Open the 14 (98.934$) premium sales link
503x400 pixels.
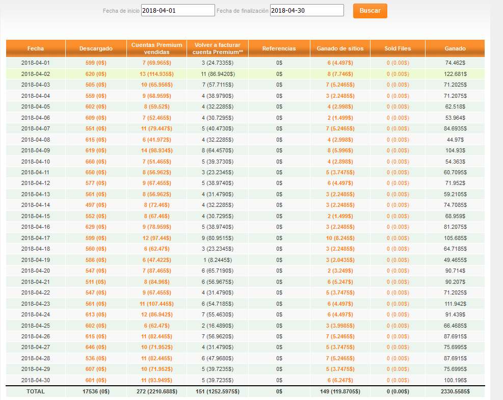[156, 151]
